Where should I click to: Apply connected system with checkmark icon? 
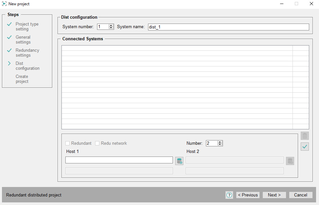tap(305, 147)
